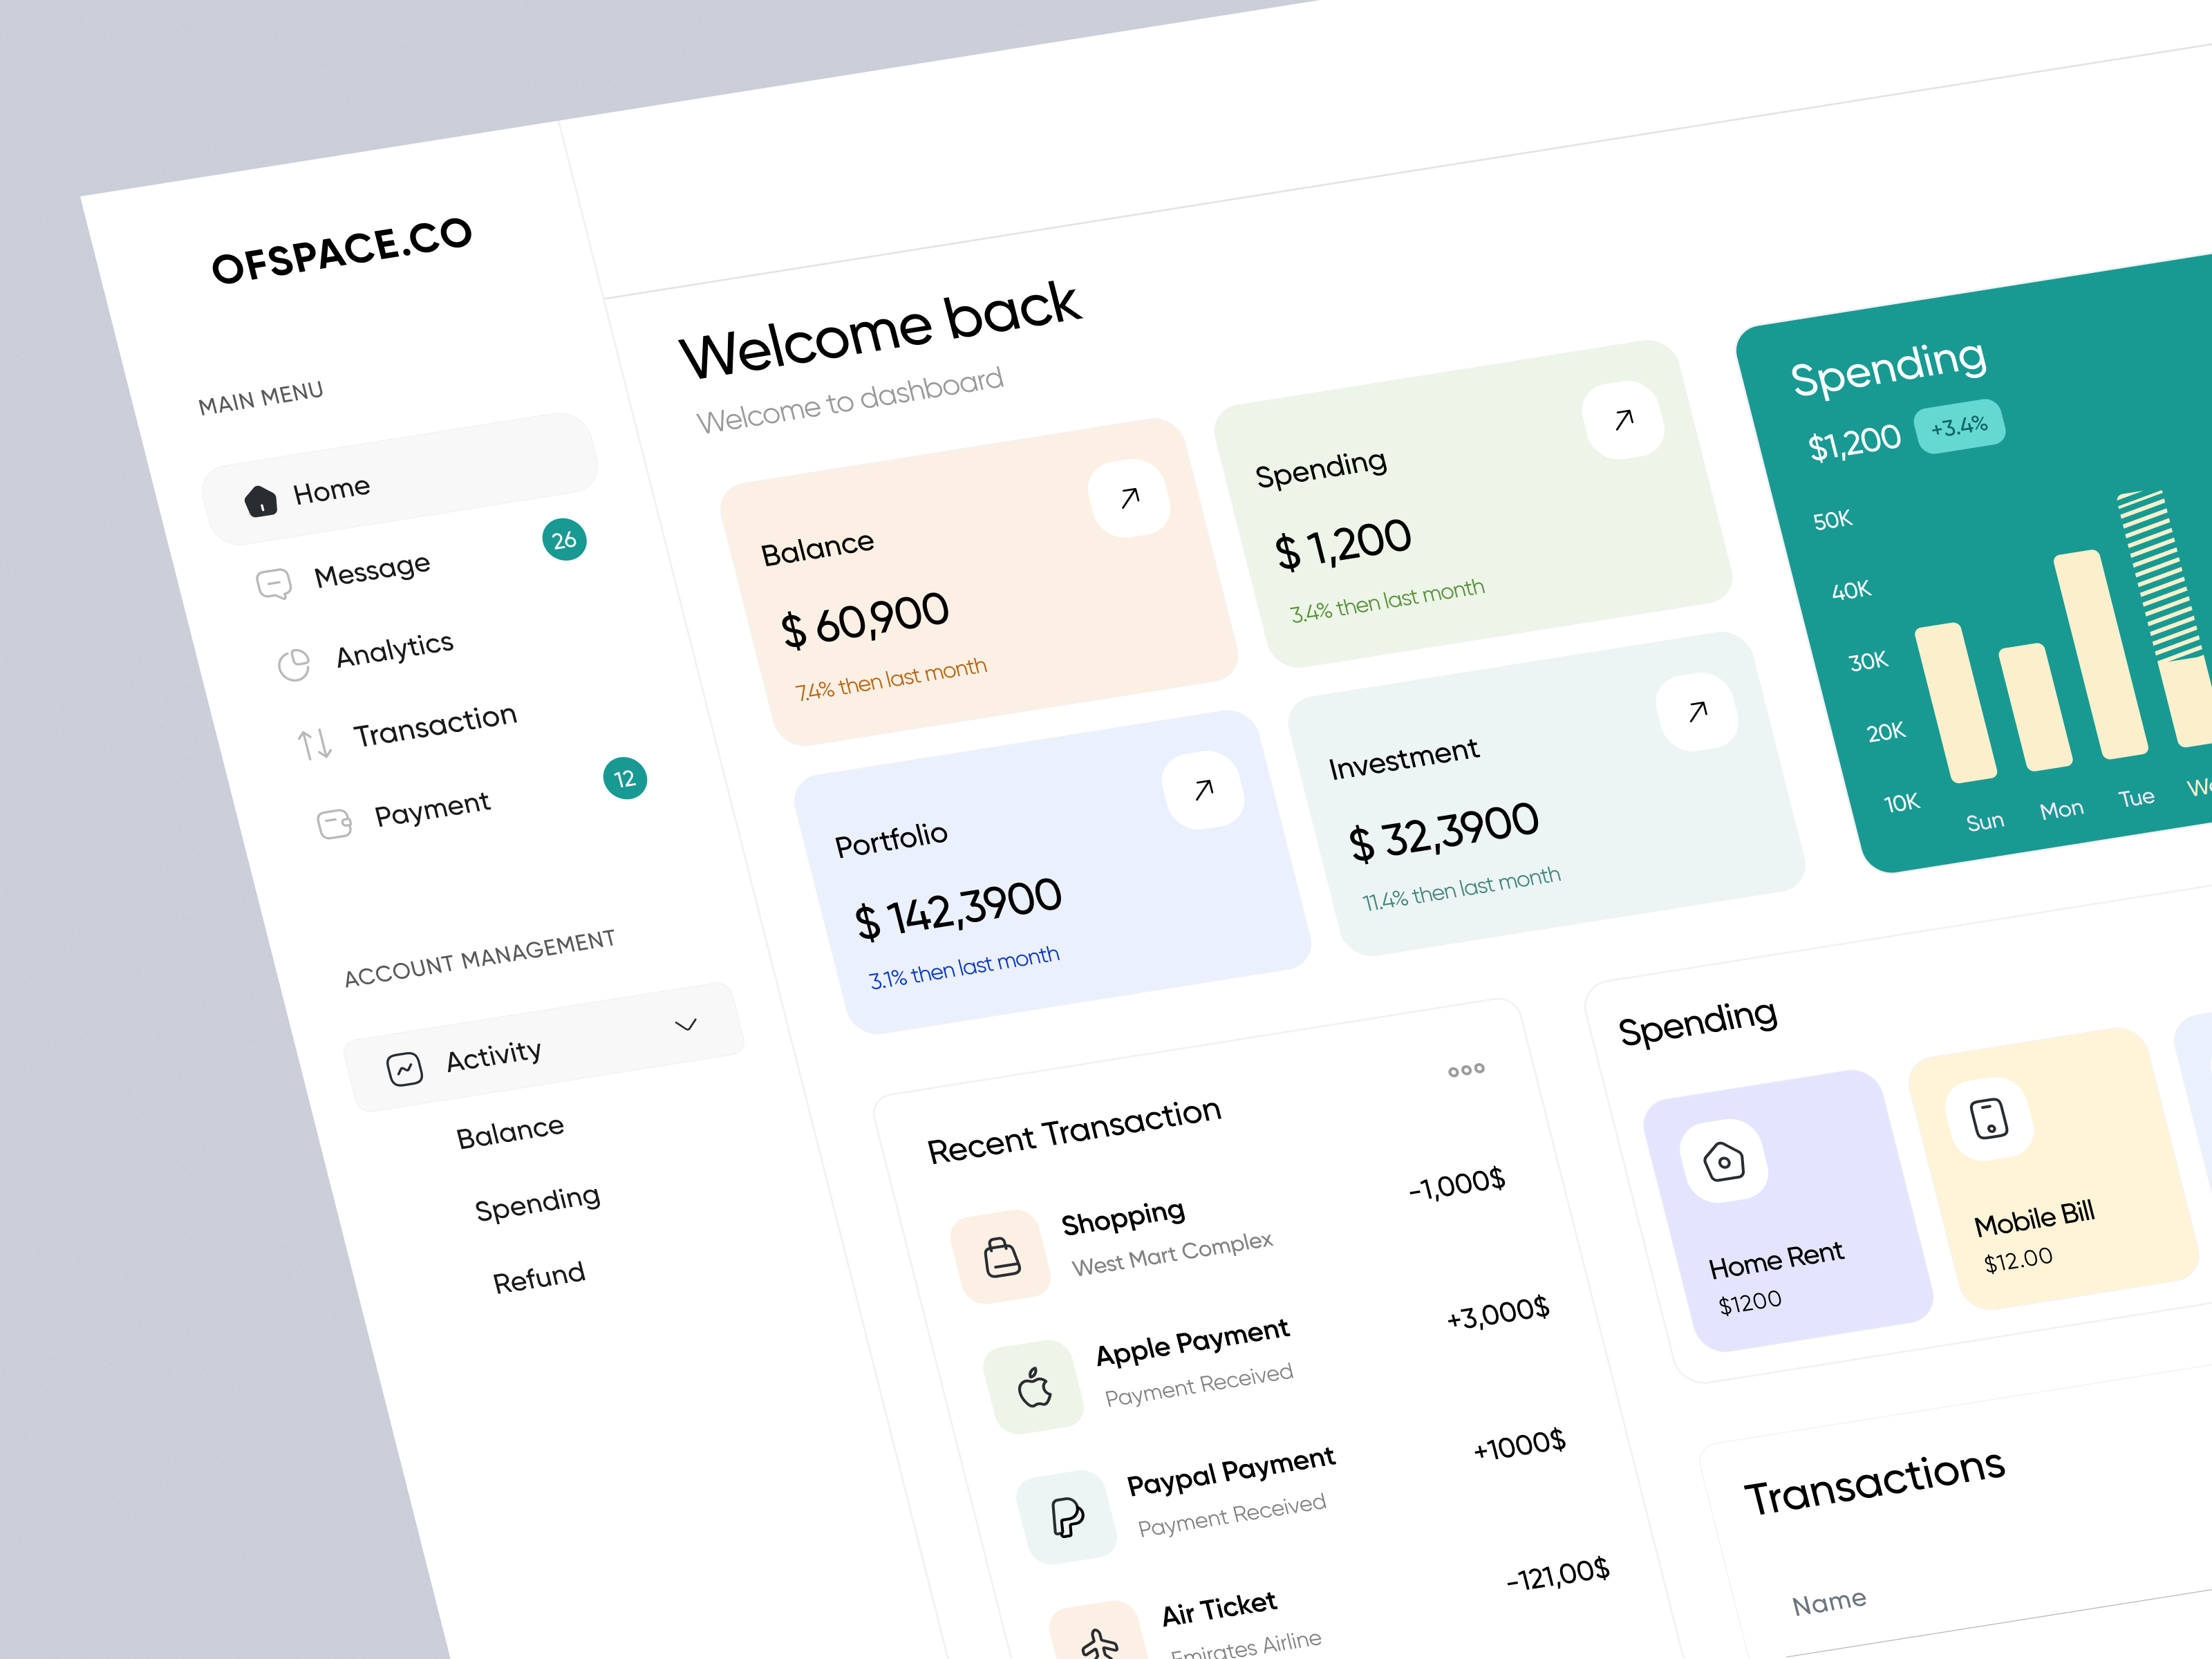This screenshot has width=2212, height=1659.
Task: Click the Portfolio card arrow icon
Action: (x=1204, y=790)
